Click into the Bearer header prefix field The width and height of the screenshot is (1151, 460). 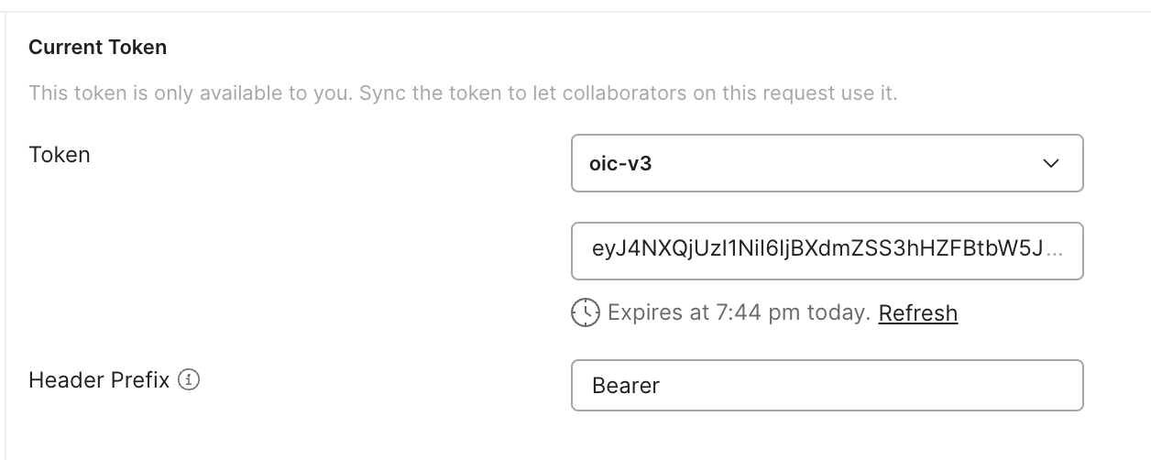pyautogui.click(x=827, y=385)
